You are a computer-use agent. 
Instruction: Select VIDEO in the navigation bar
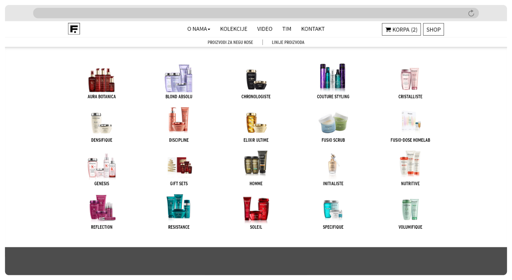pos(264,29)
